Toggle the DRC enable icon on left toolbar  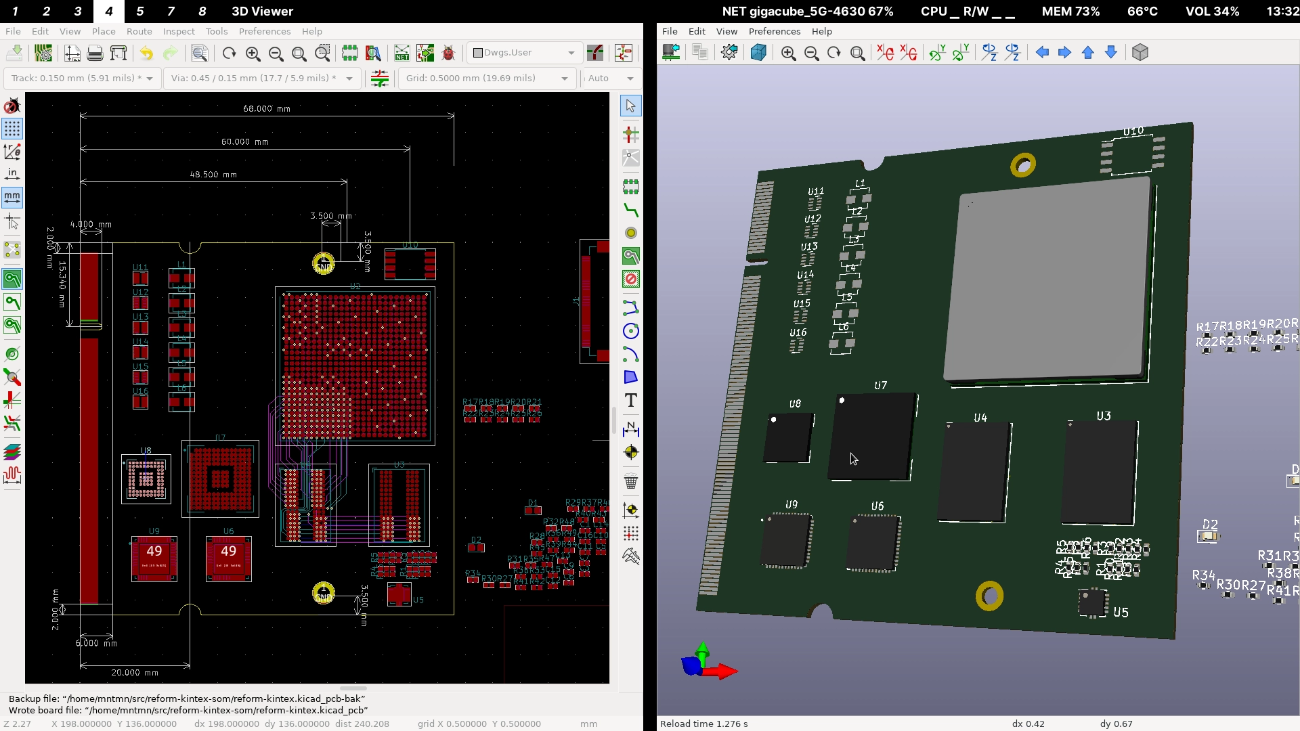pyautogui.click(x=12, y=106)
